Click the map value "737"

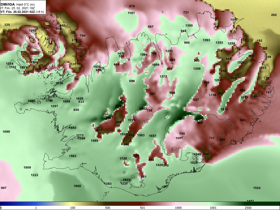tap(212, 138)
